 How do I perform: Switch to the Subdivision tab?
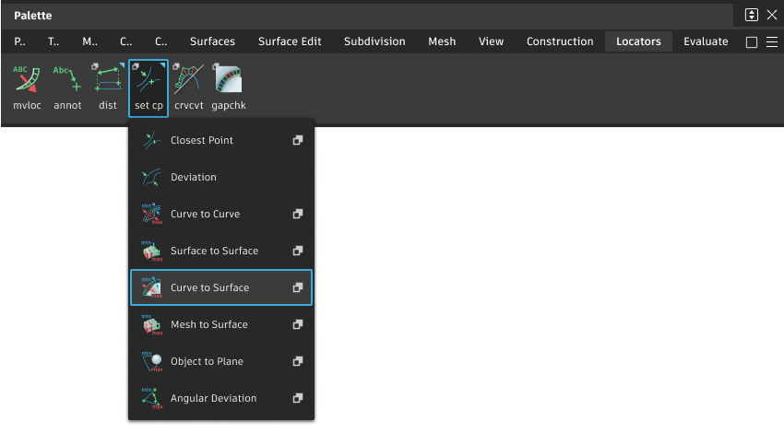click(374, 41)
